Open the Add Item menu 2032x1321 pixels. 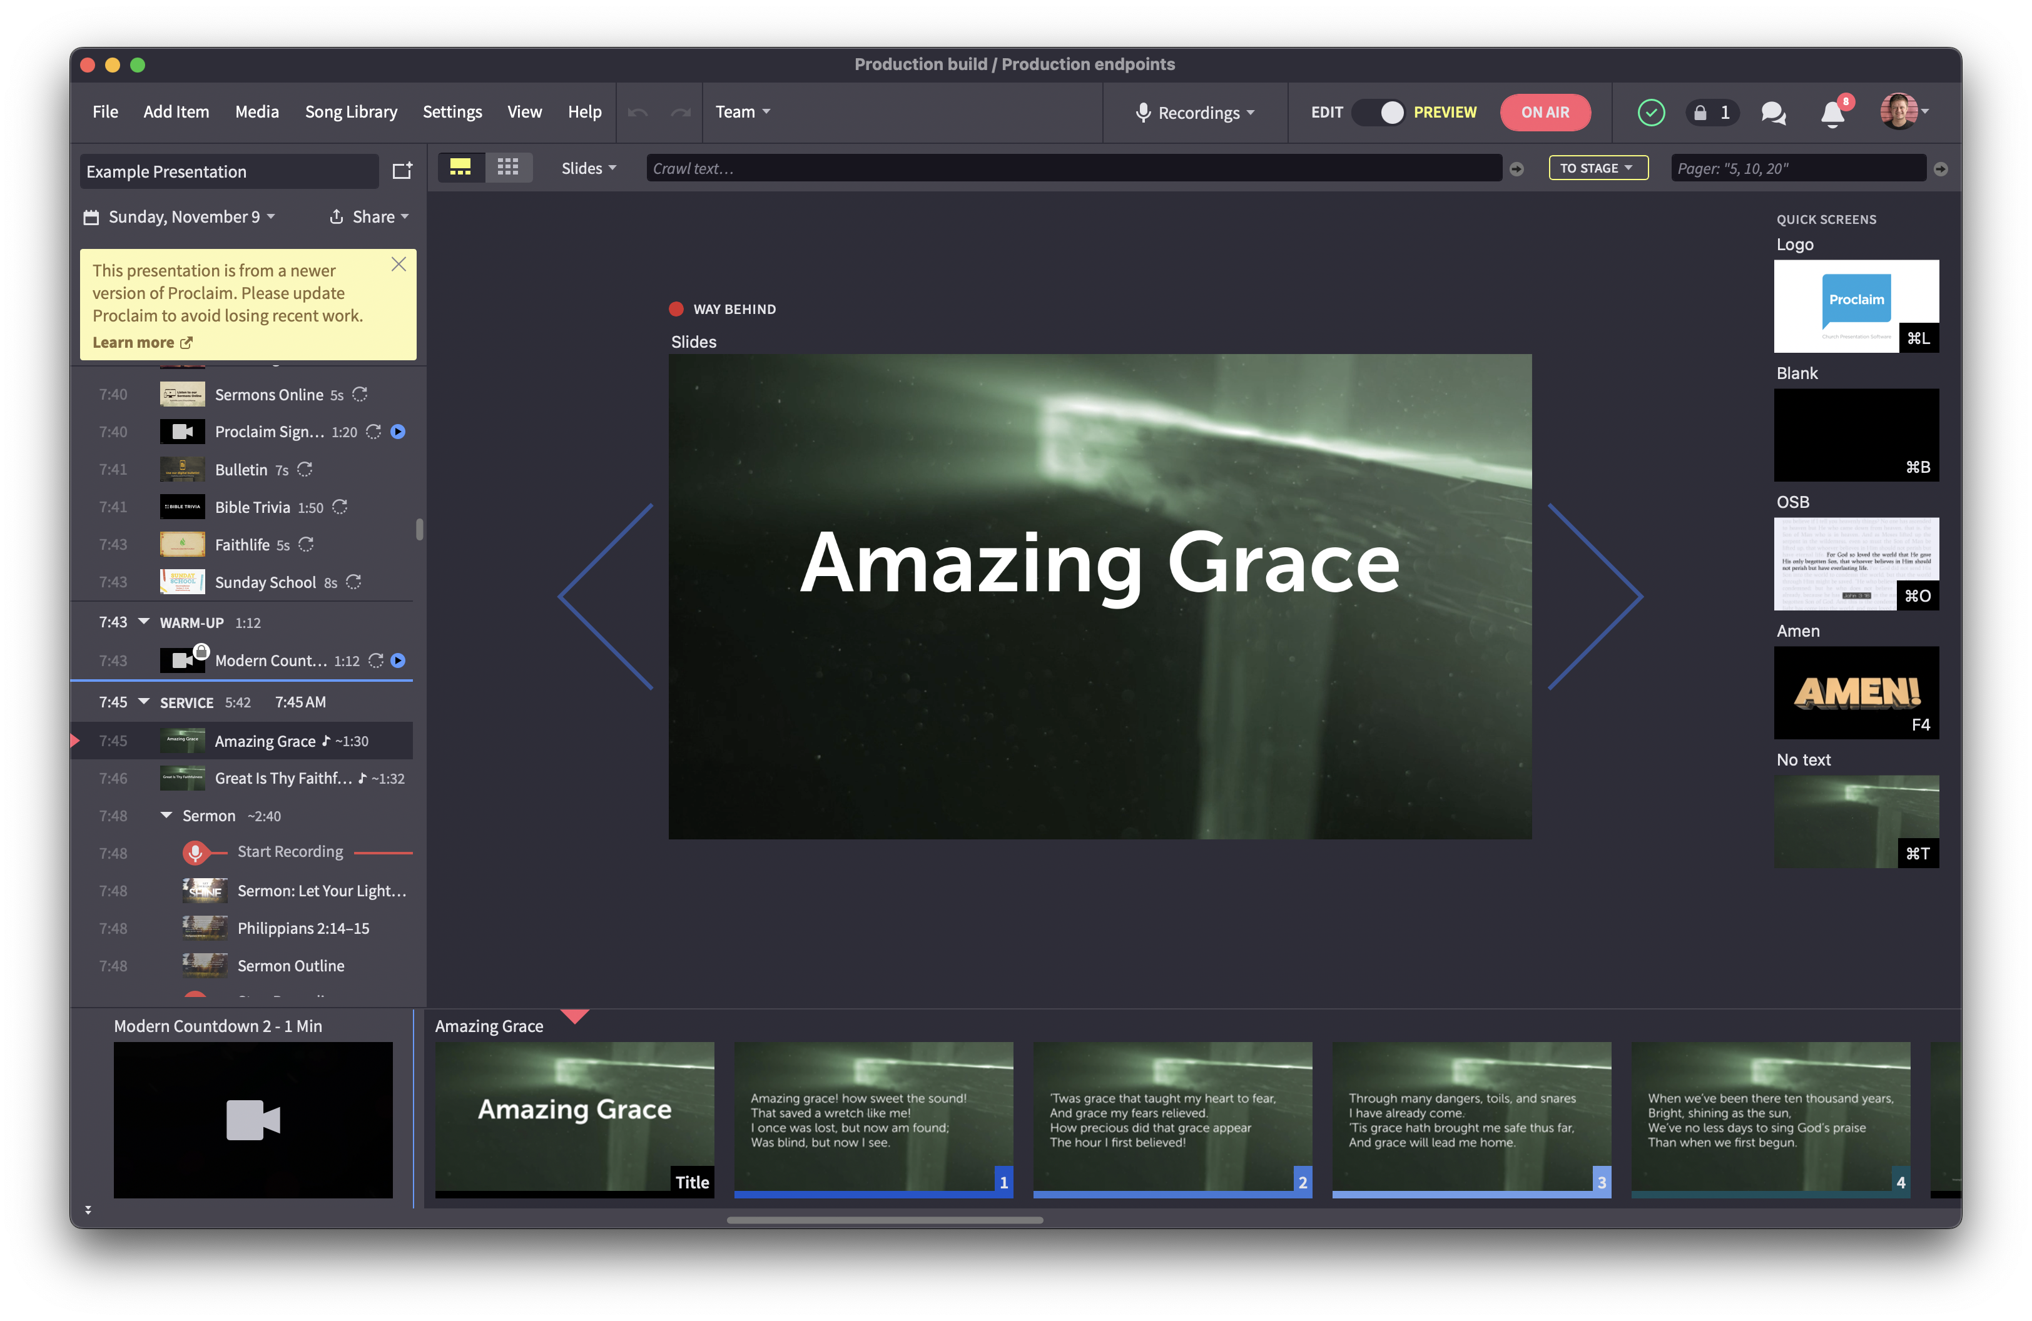pos(176,112)
